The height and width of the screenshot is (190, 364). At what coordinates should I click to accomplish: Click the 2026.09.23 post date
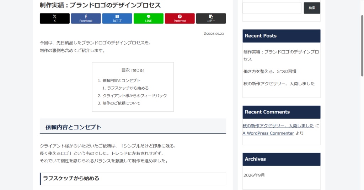214,34
